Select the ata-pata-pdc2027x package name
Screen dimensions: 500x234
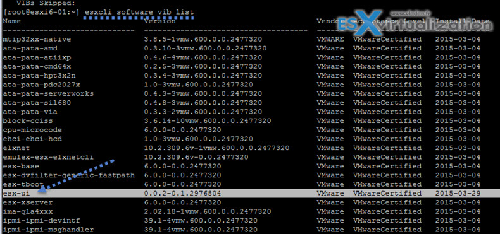pos(41,85)
